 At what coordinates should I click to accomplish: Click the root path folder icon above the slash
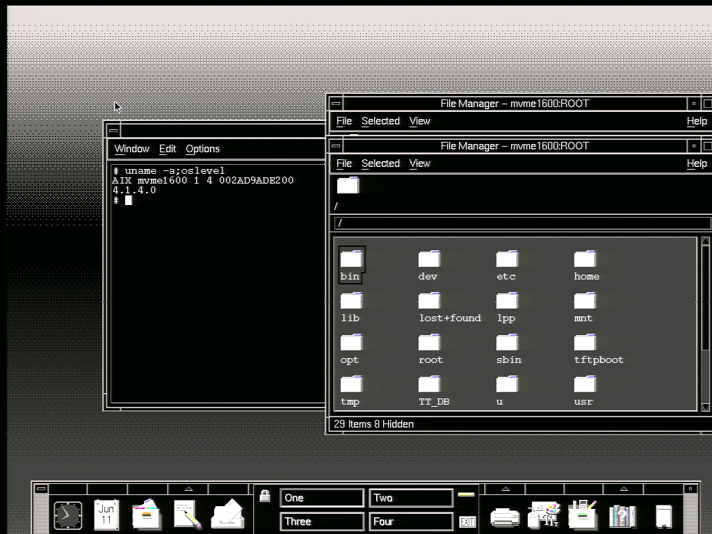point(348,185)
